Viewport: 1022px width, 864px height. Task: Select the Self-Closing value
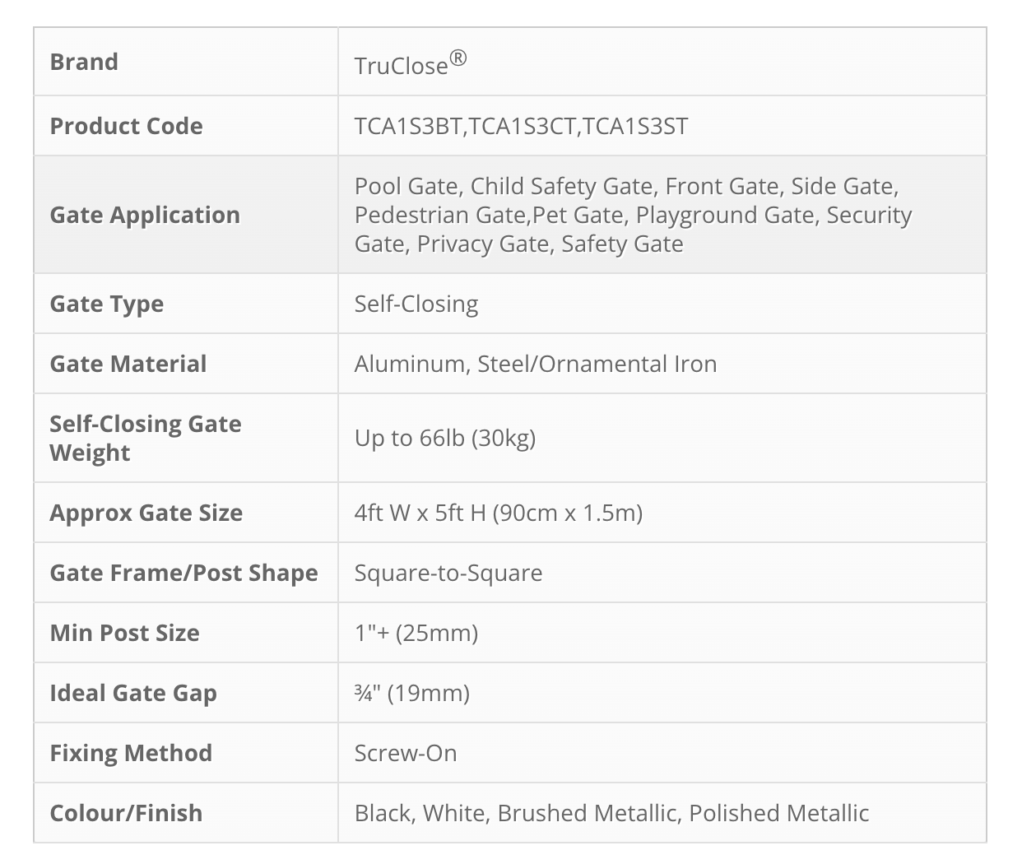coord(416,304)
